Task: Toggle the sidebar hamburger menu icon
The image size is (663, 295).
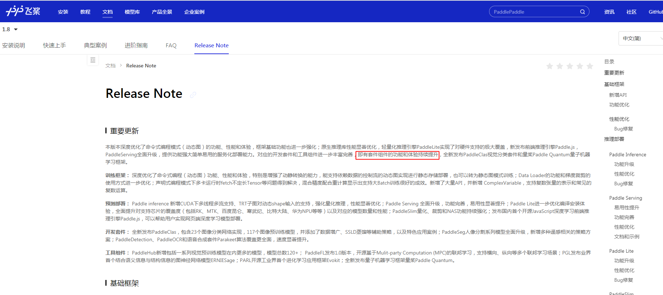Action: (93, 60)
